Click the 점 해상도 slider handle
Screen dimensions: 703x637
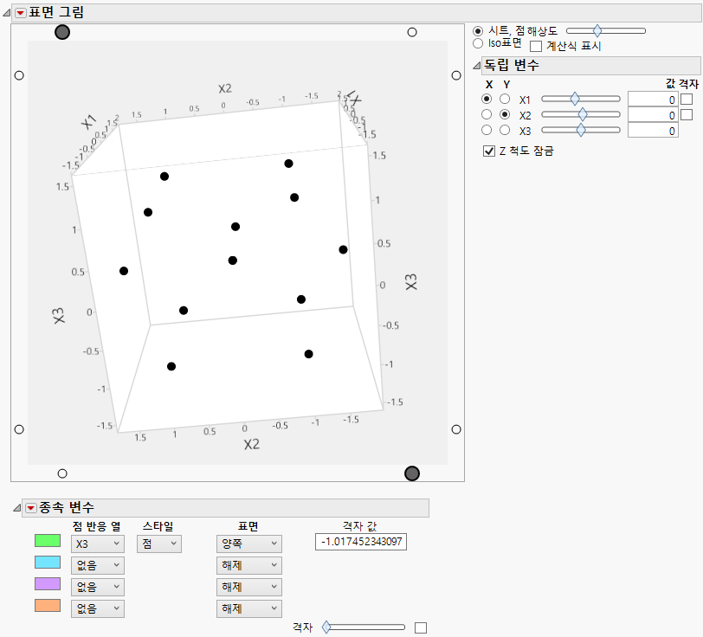(597, 29)
